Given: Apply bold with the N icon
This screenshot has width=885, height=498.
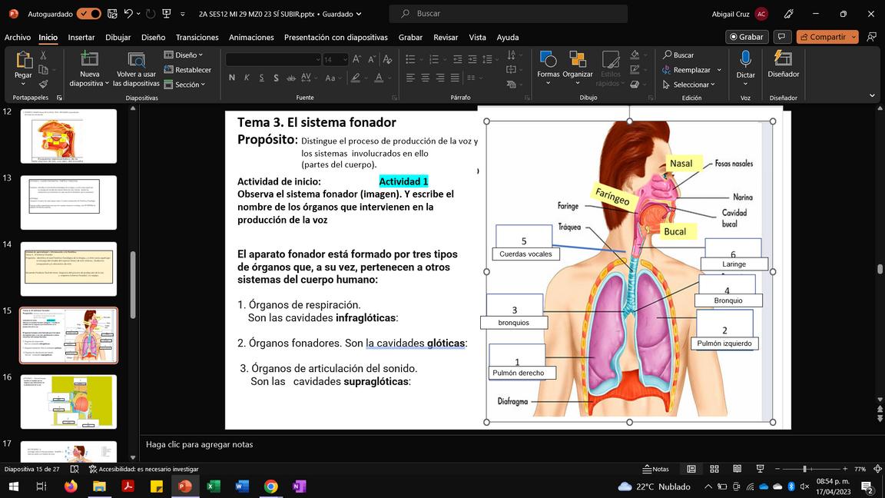Looking at the screenshot, I should [232, 78].
